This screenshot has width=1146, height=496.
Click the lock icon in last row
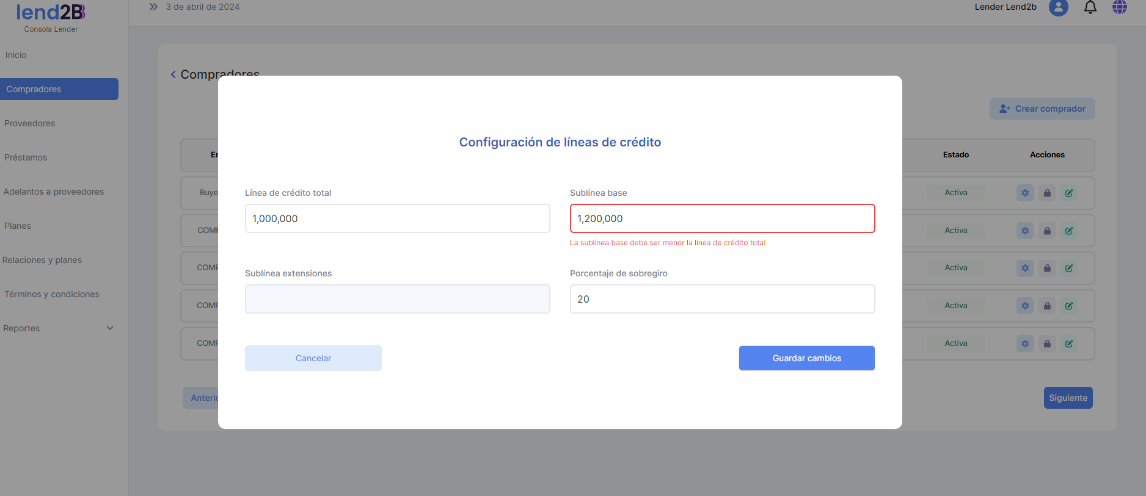tap(1047, 343)
